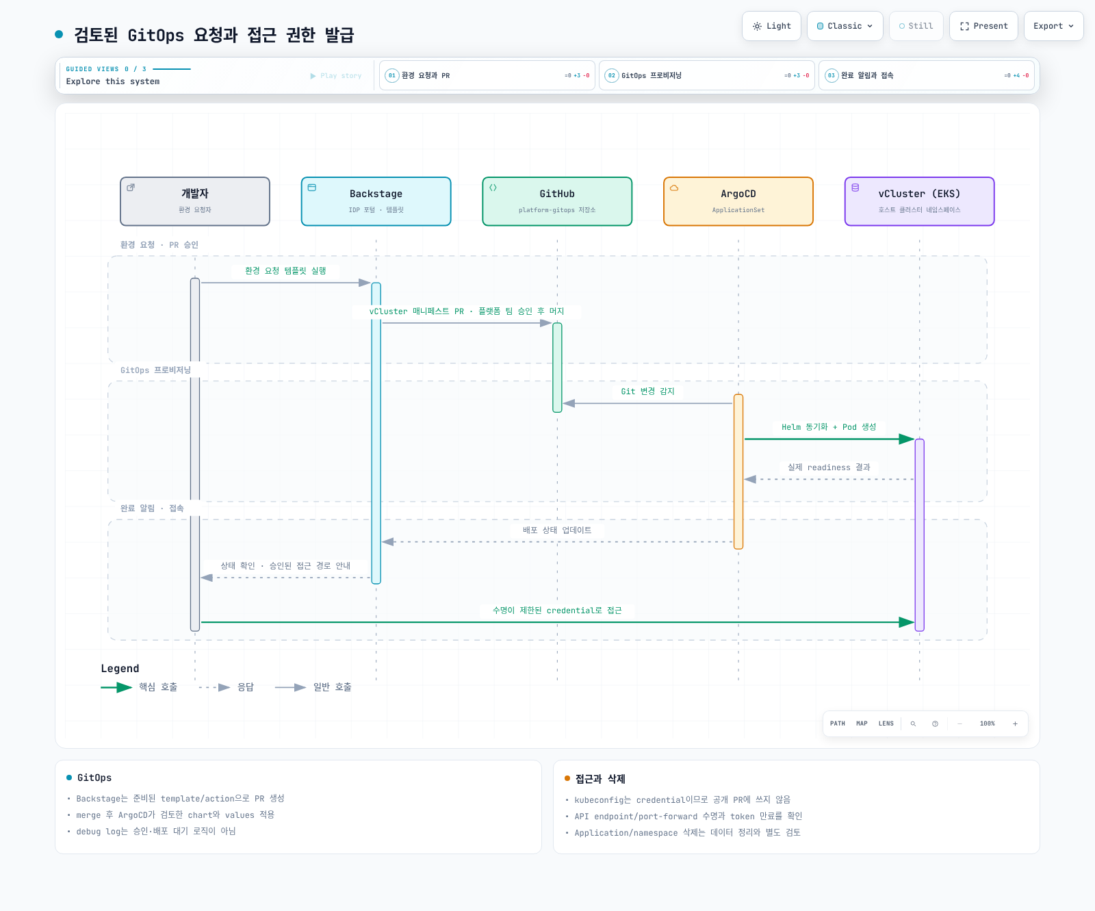Expand the Export dropdown menu
This screenshot has width=1095, height=911.
1054,26
